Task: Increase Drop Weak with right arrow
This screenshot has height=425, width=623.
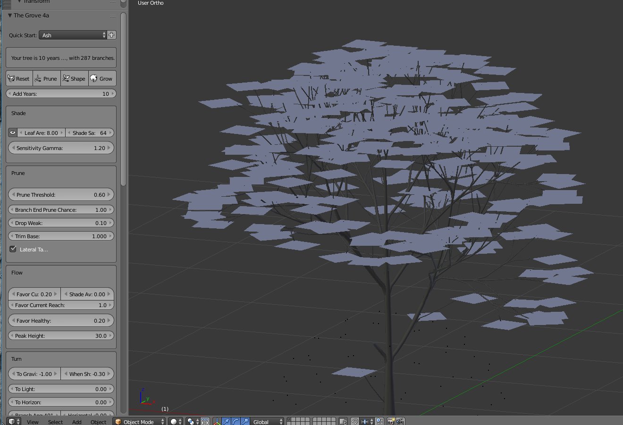Action: (x=110, y=223)
